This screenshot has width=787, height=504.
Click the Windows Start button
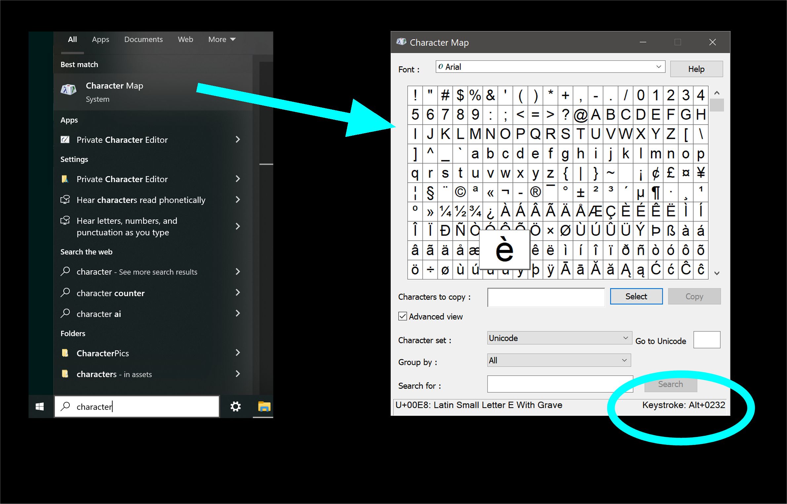pyautogui.click(x=40, y=407)
